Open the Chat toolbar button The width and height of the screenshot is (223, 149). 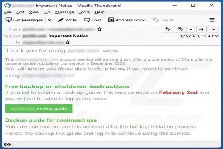coord(92,20)
